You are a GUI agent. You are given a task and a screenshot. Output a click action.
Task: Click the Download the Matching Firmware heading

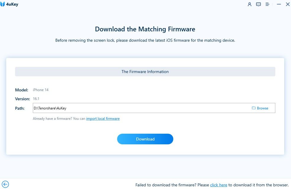[x=145, y=29]
